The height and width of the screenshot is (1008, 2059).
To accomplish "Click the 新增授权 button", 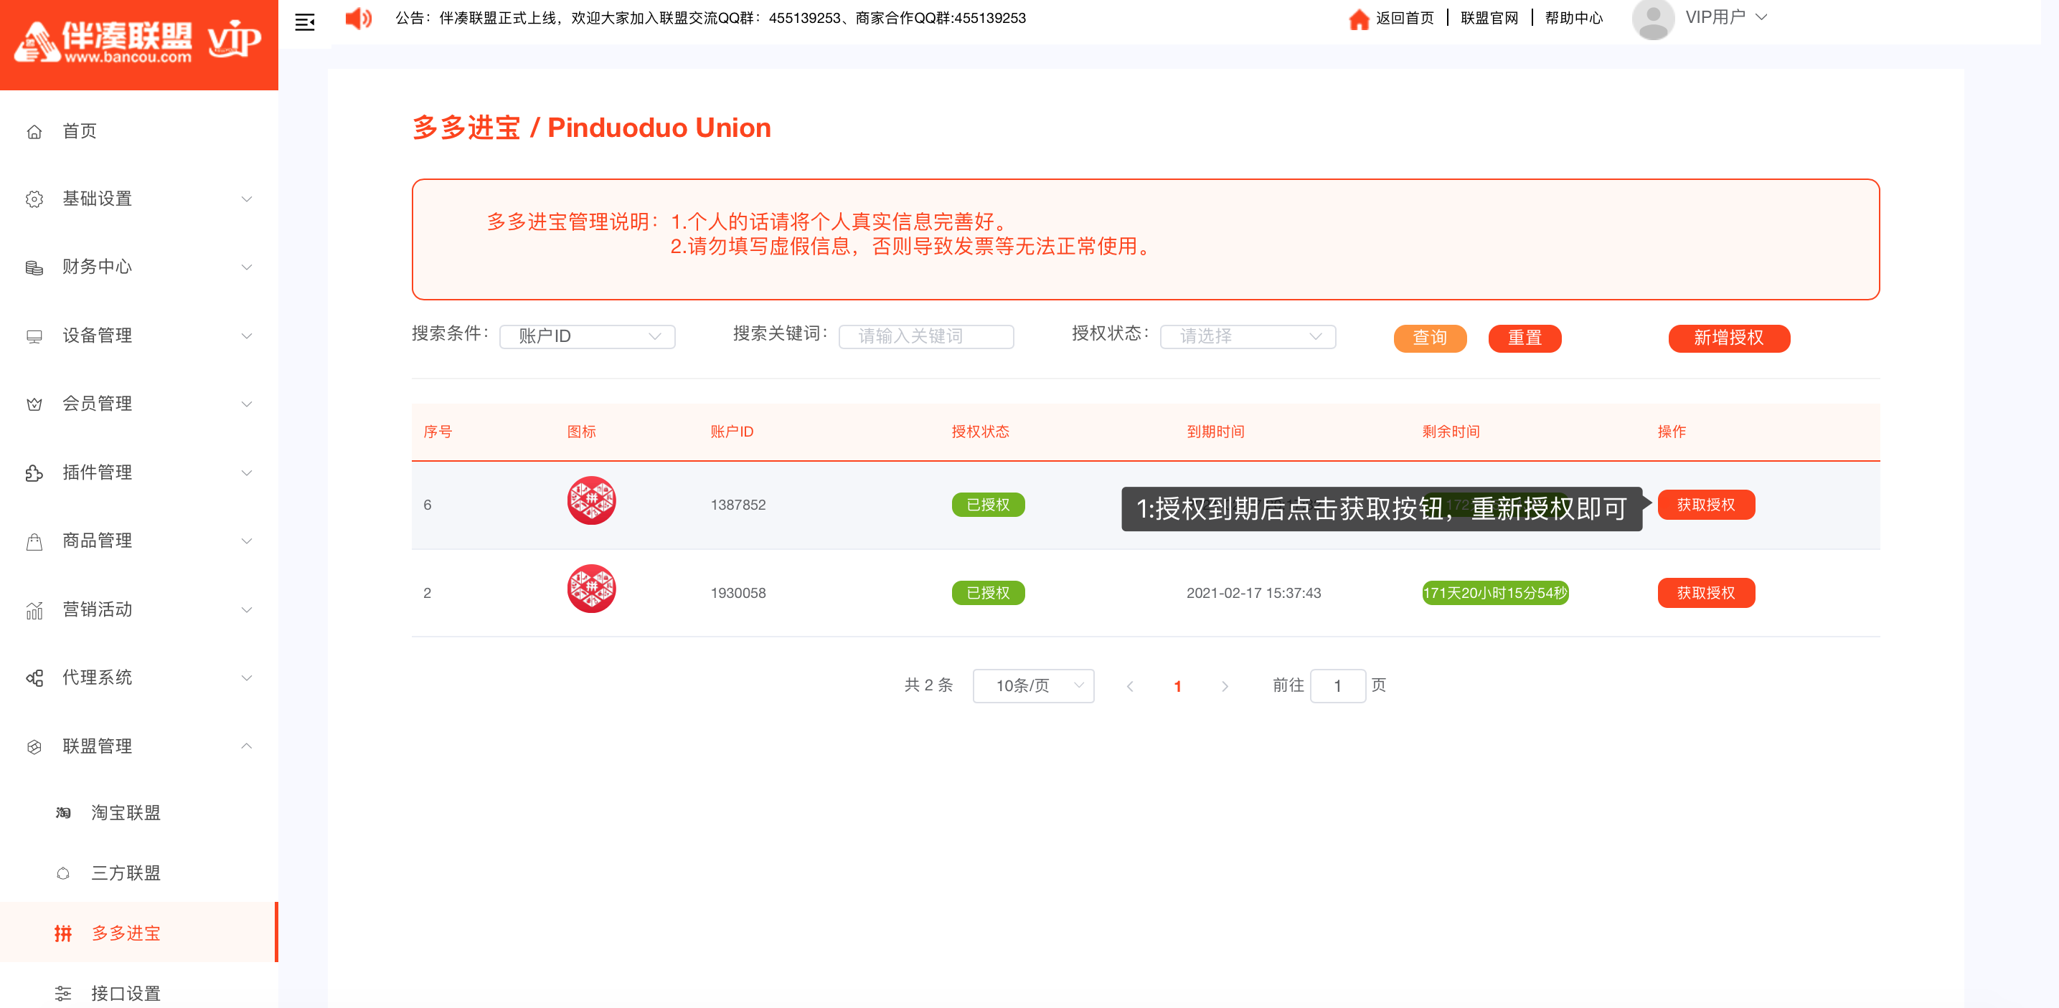I will [x=1729, y=338].
